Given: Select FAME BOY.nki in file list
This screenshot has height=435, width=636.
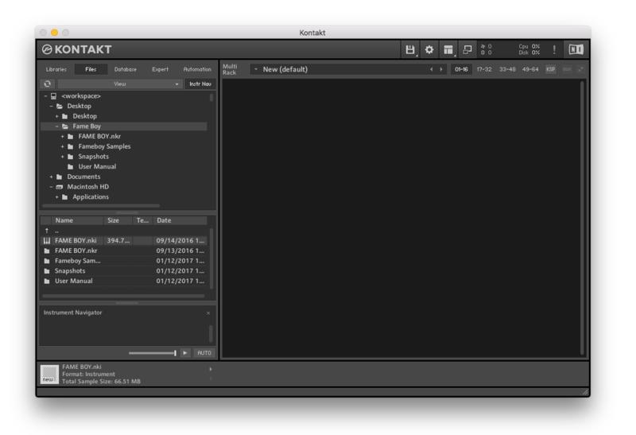Looking at the screenshot, I should coord(76,240).
